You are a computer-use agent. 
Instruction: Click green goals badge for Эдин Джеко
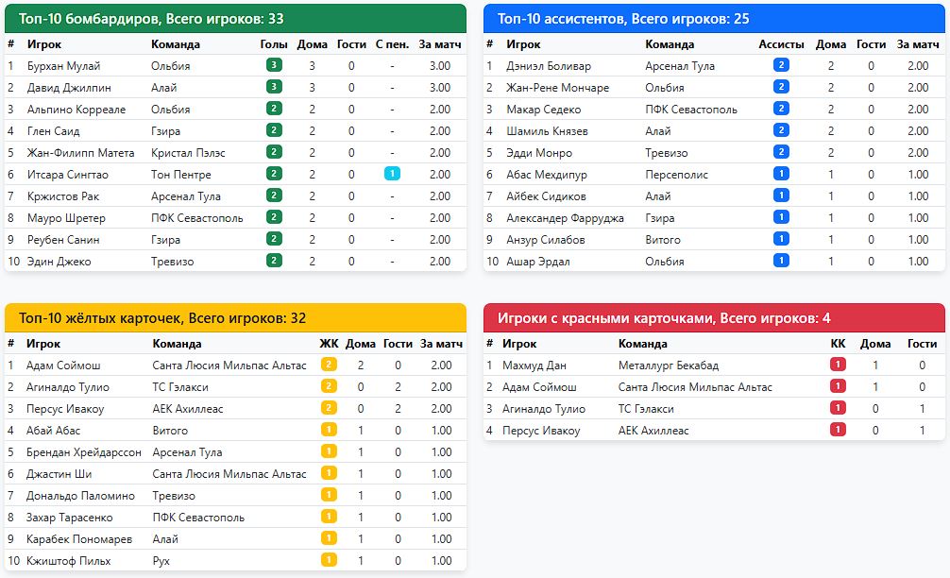point(274,261)
